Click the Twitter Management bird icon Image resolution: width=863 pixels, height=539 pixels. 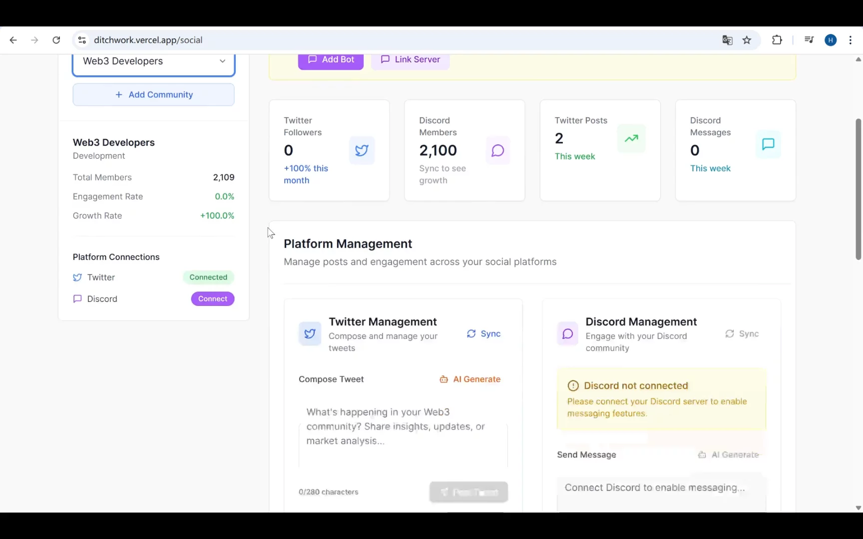tap(310, 334)
